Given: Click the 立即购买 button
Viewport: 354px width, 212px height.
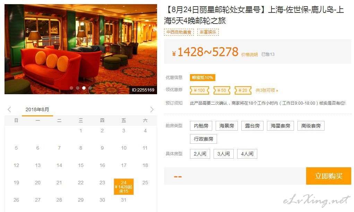Looking at the screenshot, I should [329, 176].
